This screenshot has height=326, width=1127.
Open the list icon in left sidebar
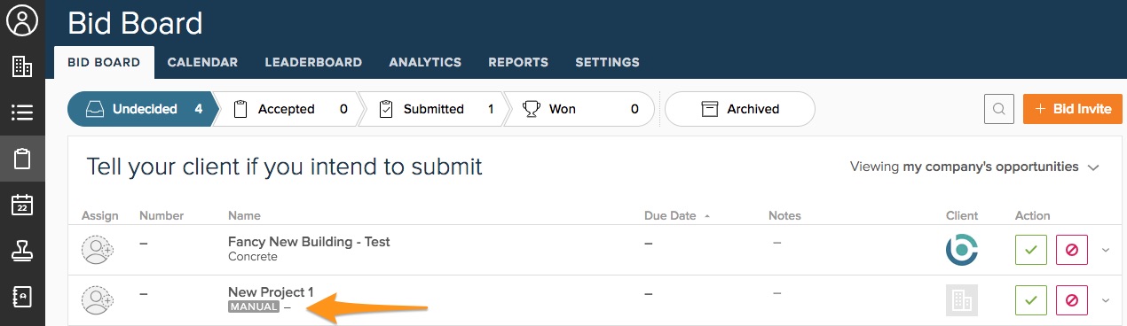[x=22, y=113]
